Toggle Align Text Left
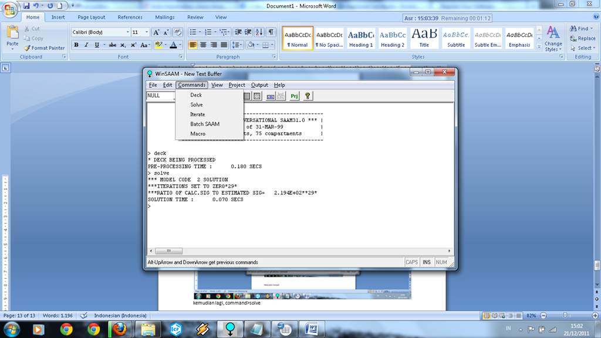 [193, 45]
